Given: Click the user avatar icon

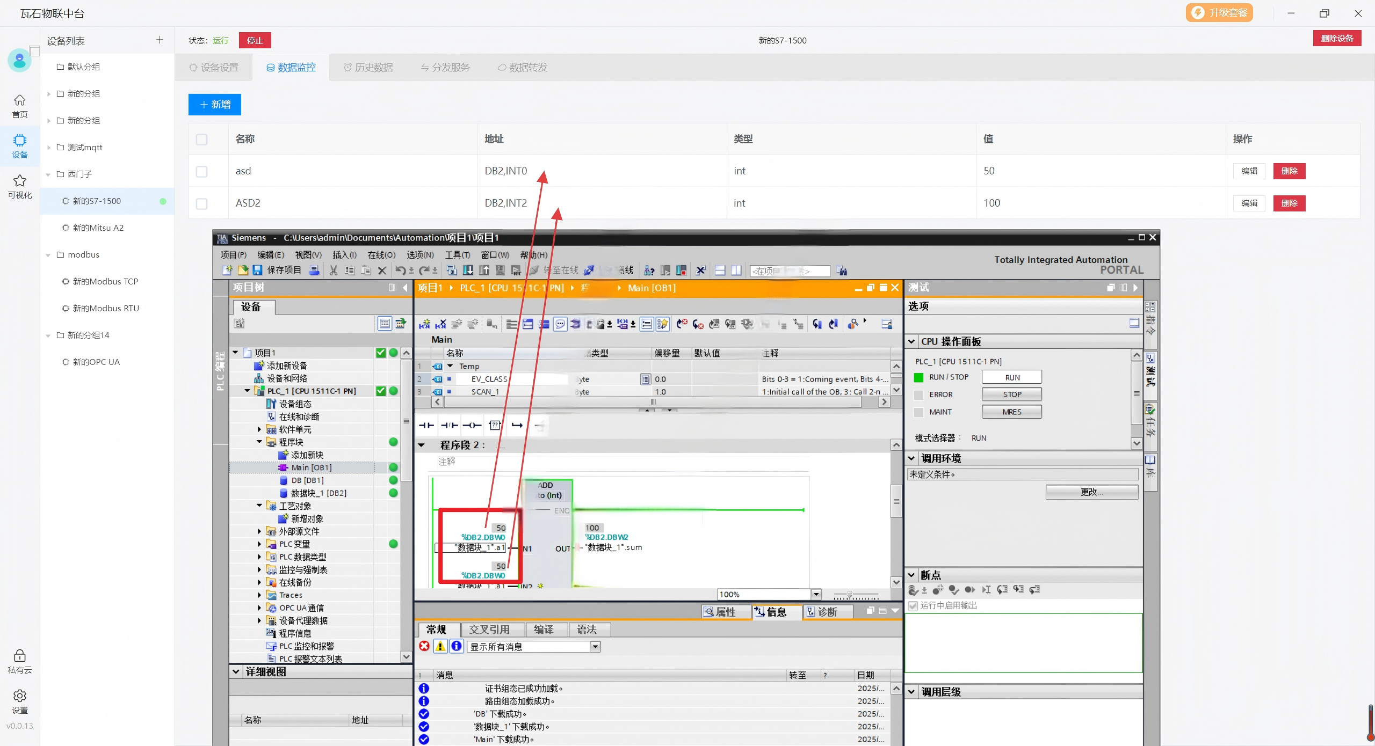Looking at the screenshot, I should coord(19,60).
